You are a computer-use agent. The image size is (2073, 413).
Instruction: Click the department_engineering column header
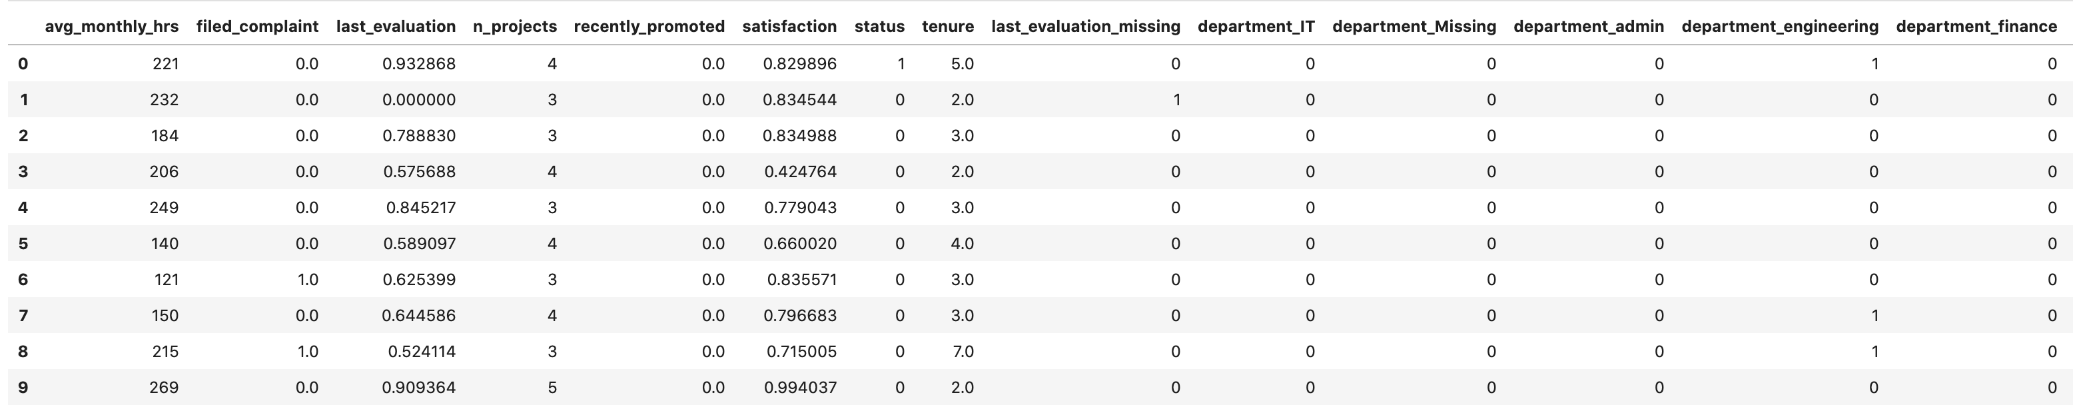point(1779,27)
